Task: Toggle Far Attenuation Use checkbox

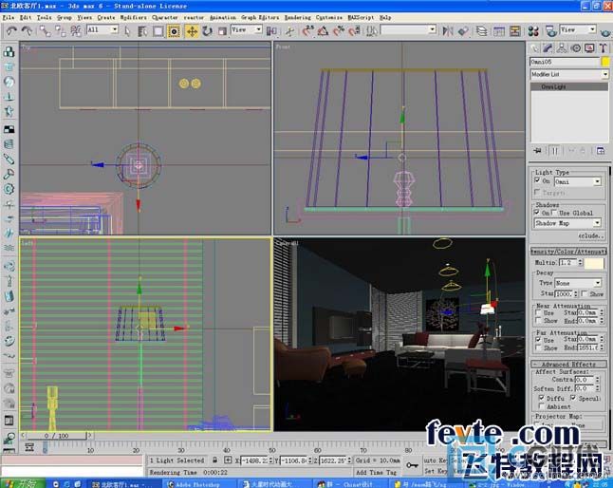Action: (538, 339)
